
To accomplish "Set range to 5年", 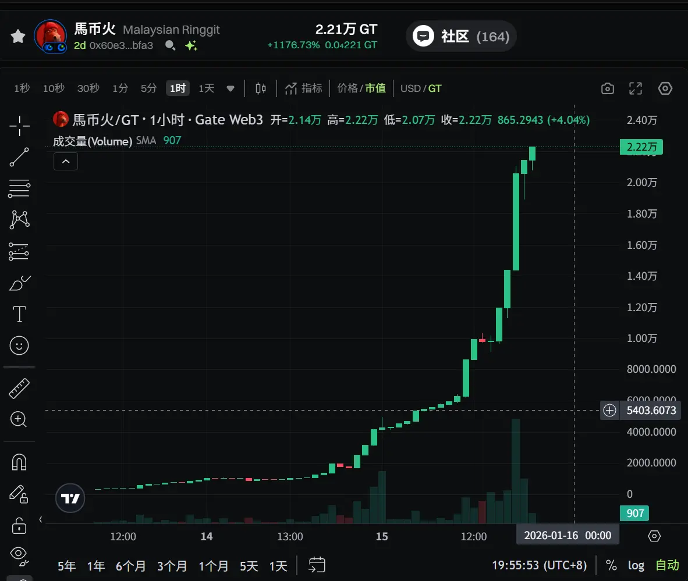I will coord(67,566).
